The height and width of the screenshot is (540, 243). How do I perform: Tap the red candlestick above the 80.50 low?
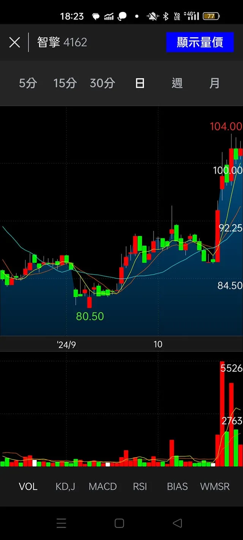pyautogui.click(x=90, y=303)
